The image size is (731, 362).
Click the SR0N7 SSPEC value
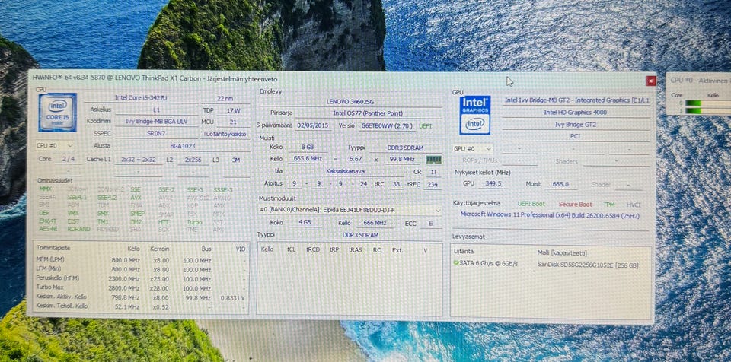pyautogui.click(x=155, y=133)
